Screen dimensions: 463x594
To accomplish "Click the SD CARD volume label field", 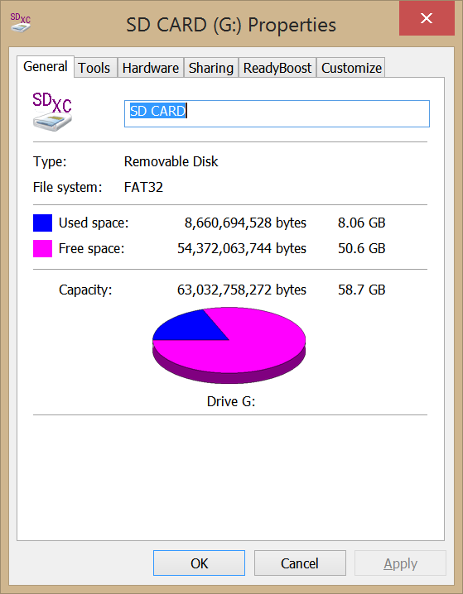I will (277, 113).
